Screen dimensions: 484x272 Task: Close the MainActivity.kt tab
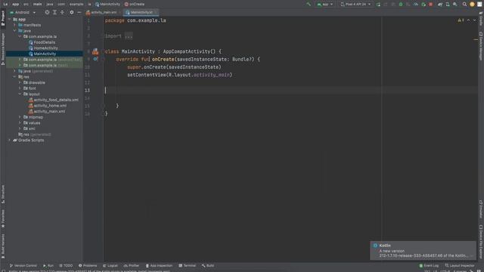pyautogui.click(x=156, y=12)
